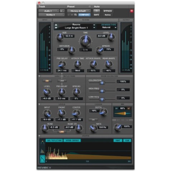171x171 pixels.
Task: Click the chorus RATE knob
Action: [x=94, y=128]
